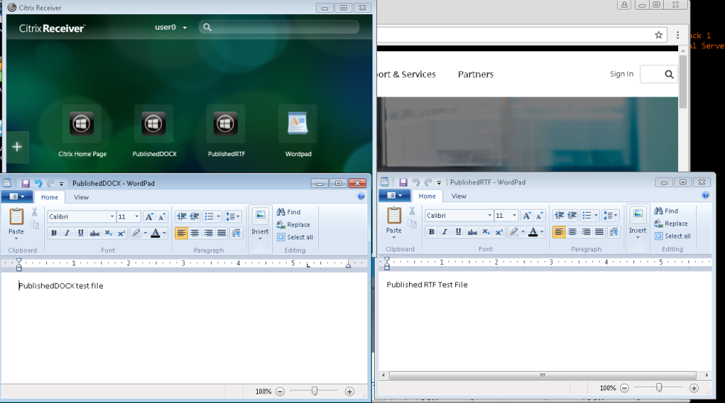
Task: Decrease indent in PublishedDOCX WordPad
Action: (x=182, y=216)
